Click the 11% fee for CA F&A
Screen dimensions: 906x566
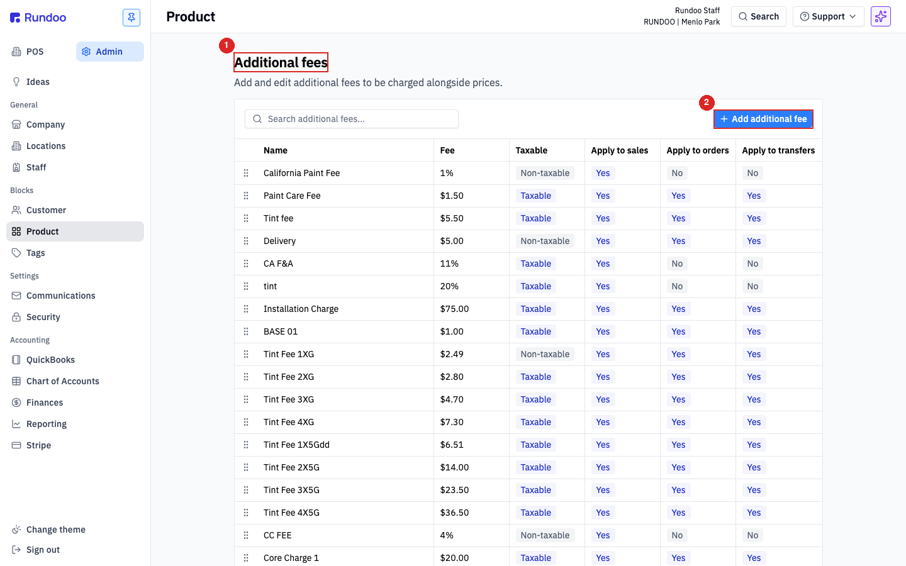click(x=449, y=264)
